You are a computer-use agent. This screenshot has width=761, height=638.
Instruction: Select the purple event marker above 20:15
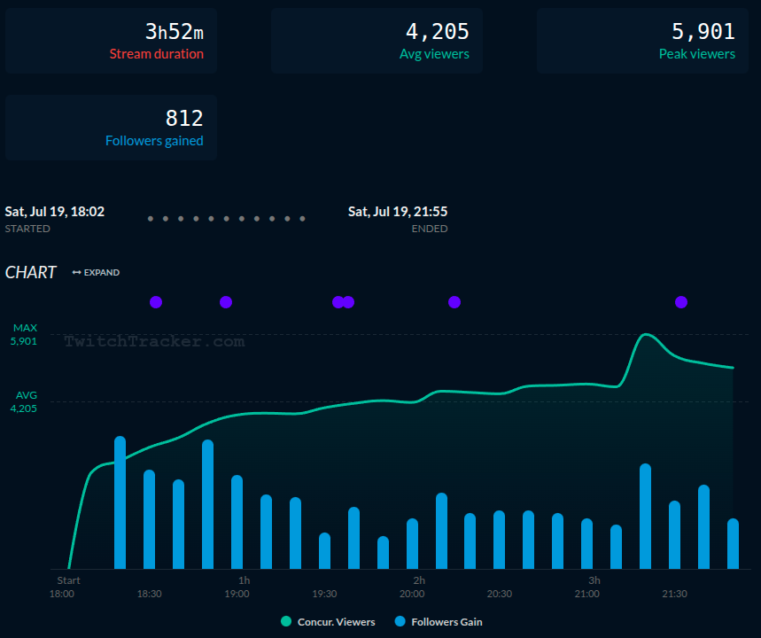[x=454, y=302]
